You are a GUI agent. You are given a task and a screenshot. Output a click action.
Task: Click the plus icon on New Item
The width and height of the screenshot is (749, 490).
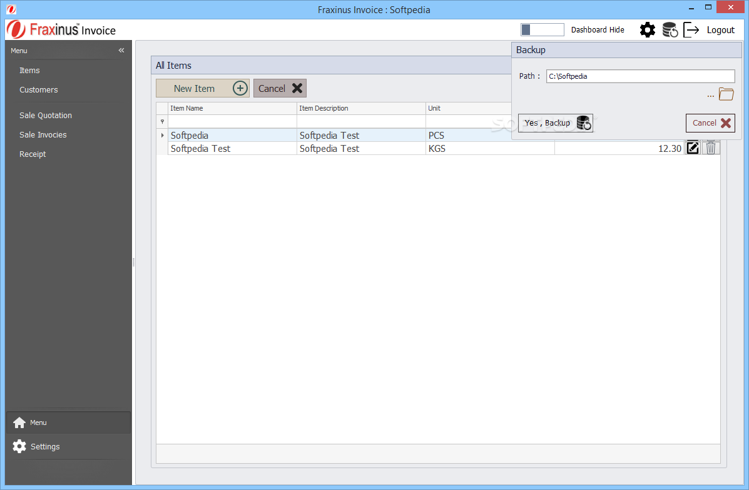coord(240,88)
